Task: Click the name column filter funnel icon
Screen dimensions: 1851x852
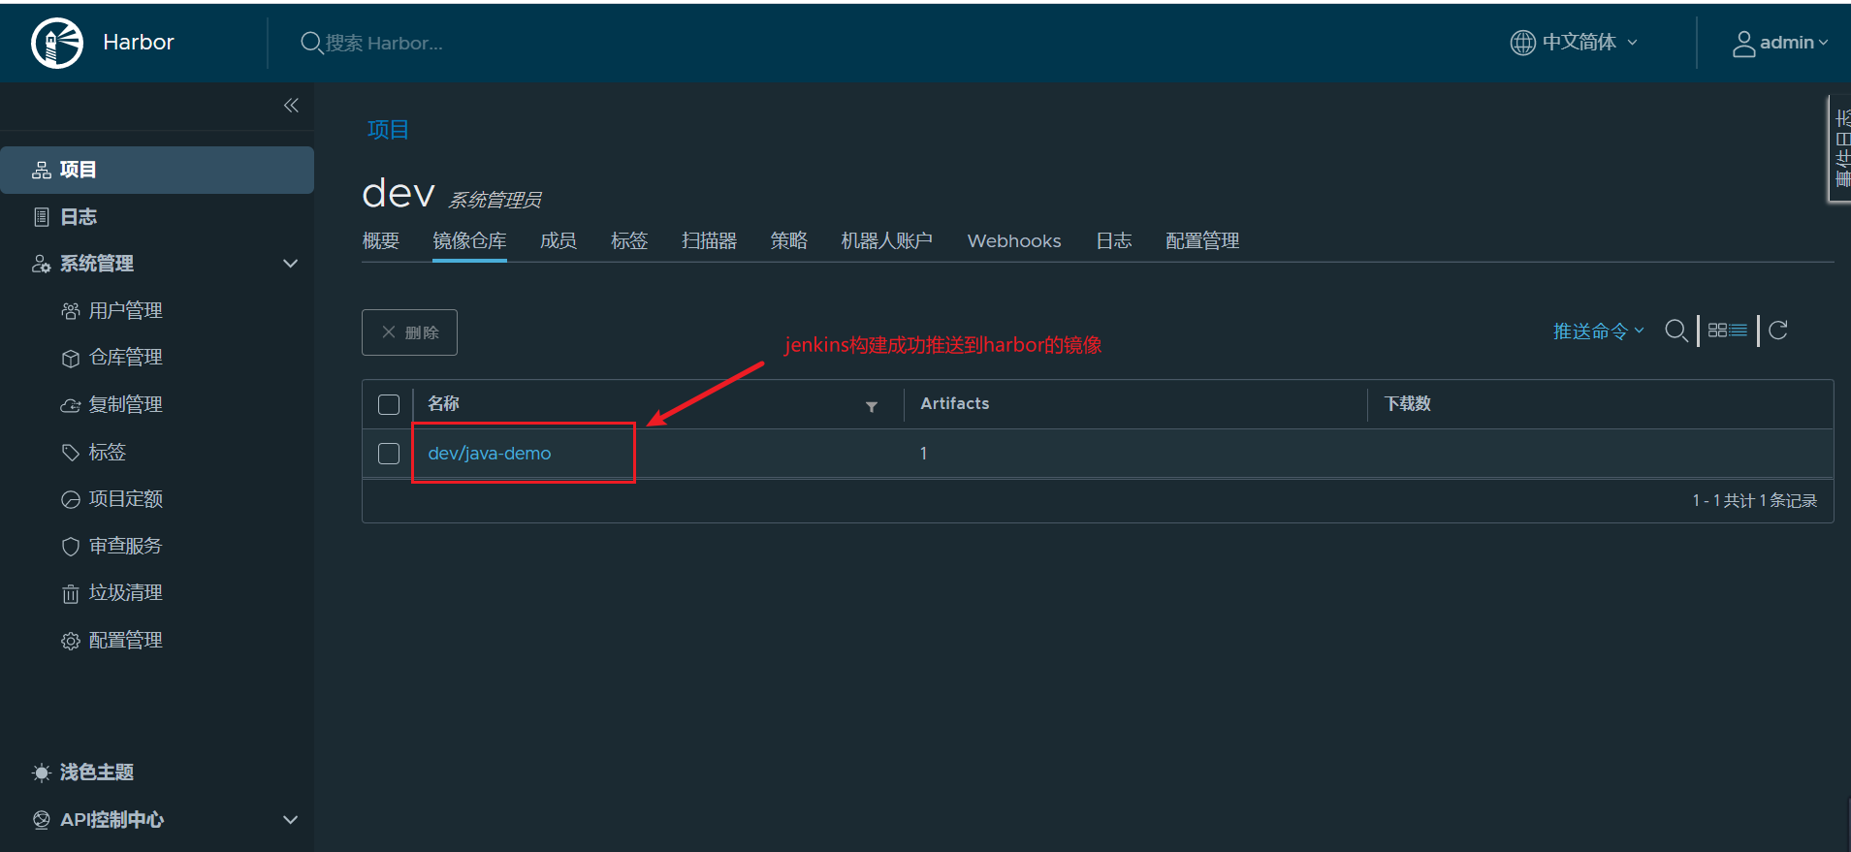Action: click(x=872, y=407)
